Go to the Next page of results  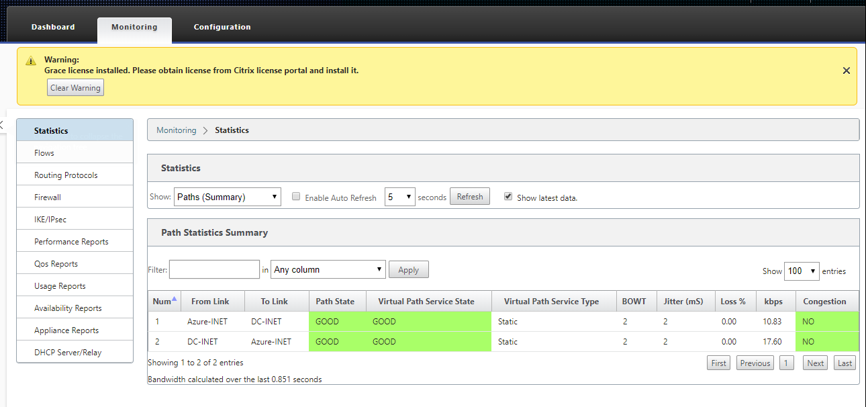tap(816, 363)
